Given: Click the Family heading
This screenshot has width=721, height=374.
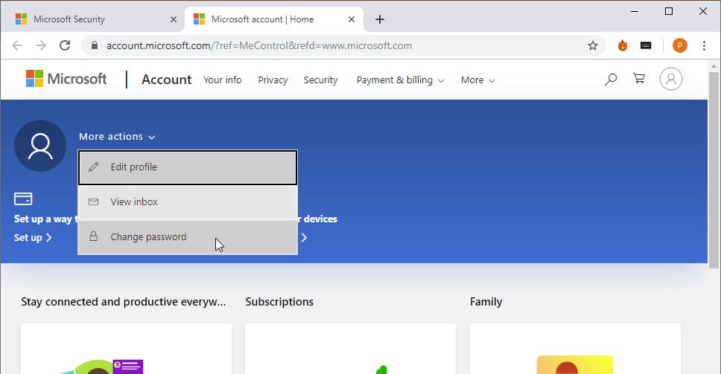Looking at the screenshot, I should pos(486,301).
